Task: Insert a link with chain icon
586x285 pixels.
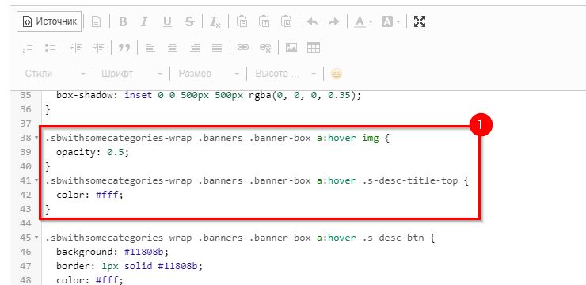Action: (243, 47)
